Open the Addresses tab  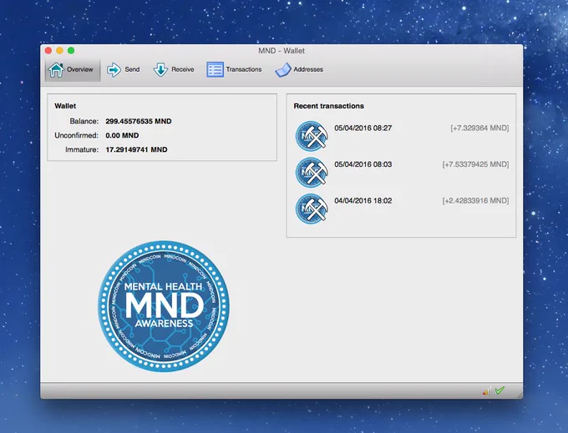click(x=299, y=69)
